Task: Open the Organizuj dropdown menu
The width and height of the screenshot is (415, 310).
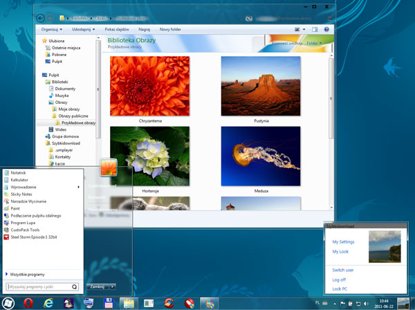Action: point(52,29)
